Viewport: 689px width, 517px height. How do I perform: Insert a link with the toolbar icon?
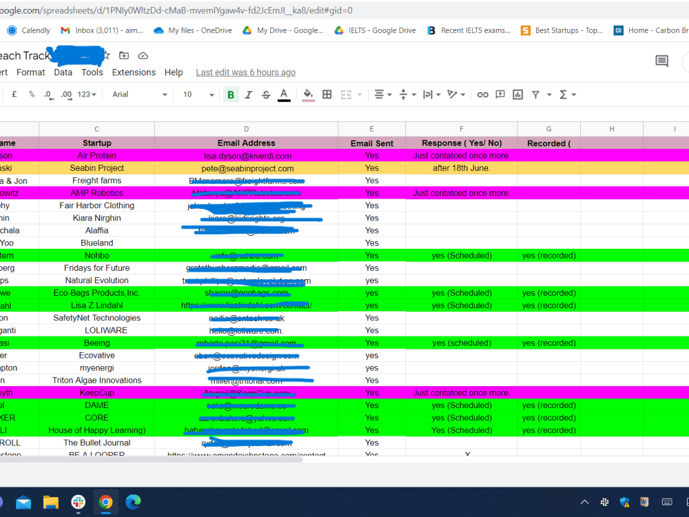482,94
